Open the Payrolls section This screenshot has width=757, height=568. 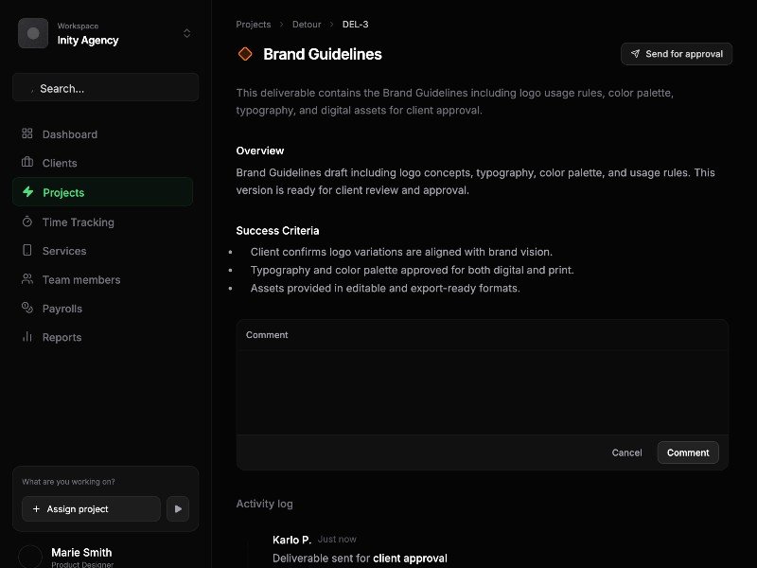(62, 309)
